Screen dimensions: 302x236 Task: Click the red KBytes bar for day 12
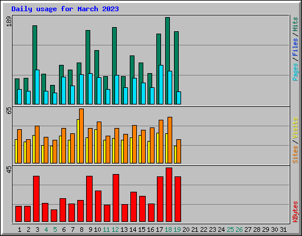(116, 198)
